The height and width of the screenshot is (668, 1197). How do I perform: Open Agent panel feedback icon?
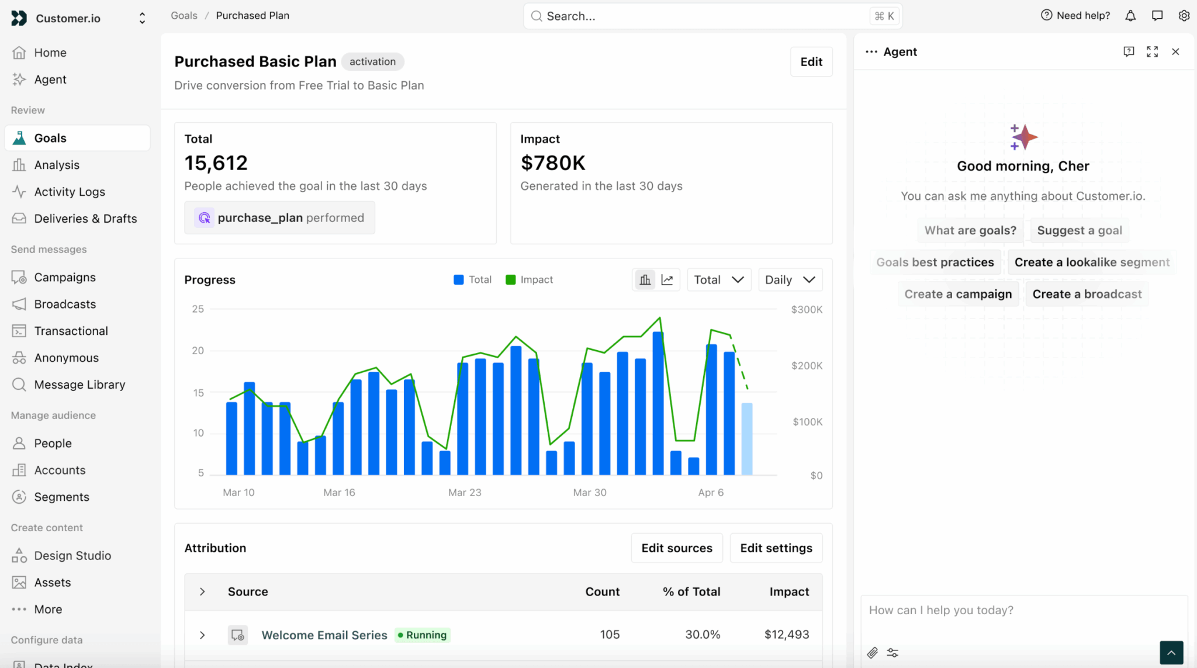[x=1129, y=52]
